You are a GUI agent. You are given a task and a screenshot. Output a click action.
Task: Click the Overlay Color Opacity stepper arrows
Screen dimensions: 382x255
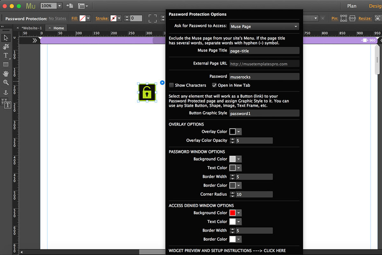232,141
